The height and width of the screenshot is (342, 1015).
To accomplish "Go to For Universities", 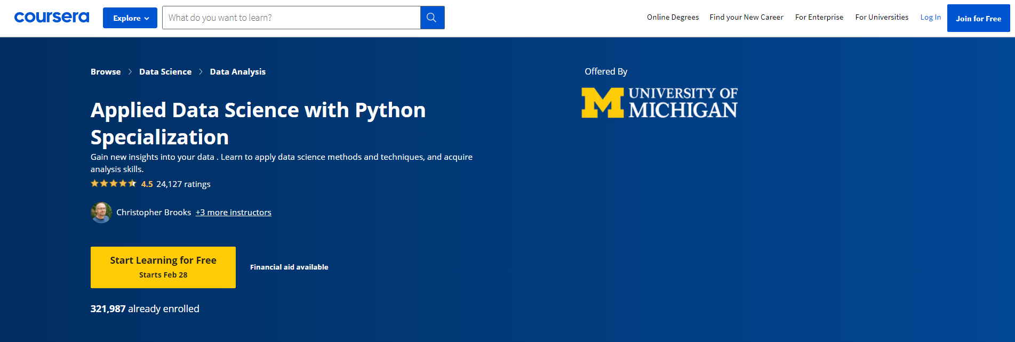I will pos(882,17).
